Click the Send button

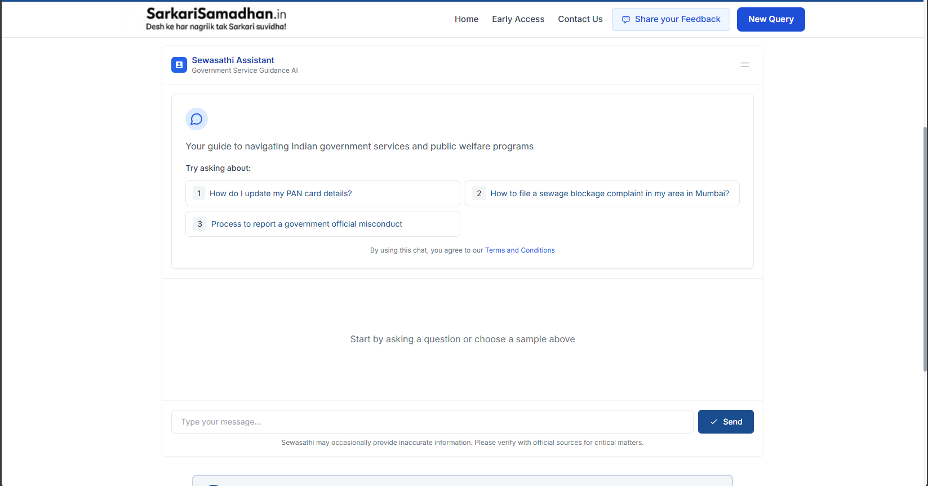726,422
